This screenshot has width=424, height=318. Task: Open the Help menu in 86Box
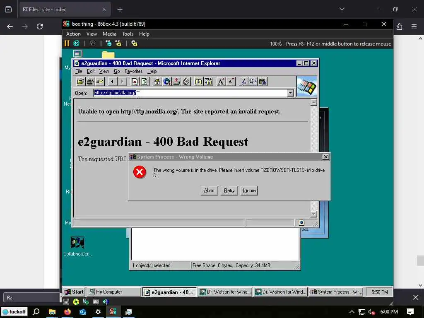click(x=144, y=34)
